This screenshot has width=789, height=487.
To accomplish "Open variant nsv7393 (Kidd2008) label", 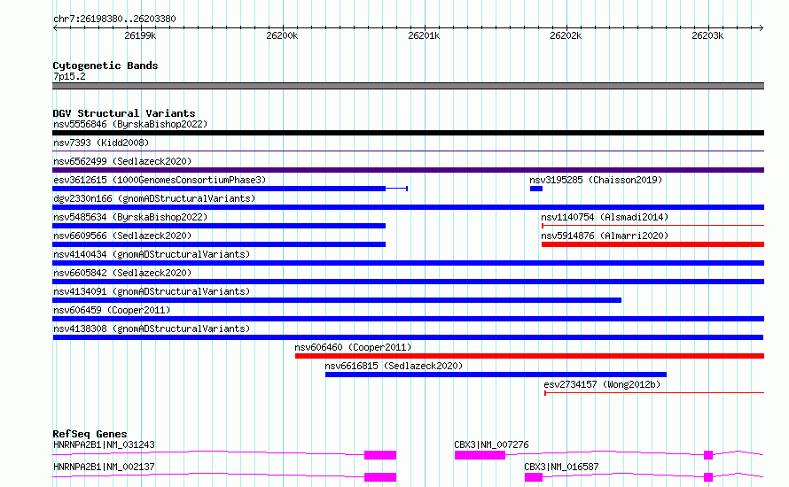I will pyautogui.click(x=101, y=143).
